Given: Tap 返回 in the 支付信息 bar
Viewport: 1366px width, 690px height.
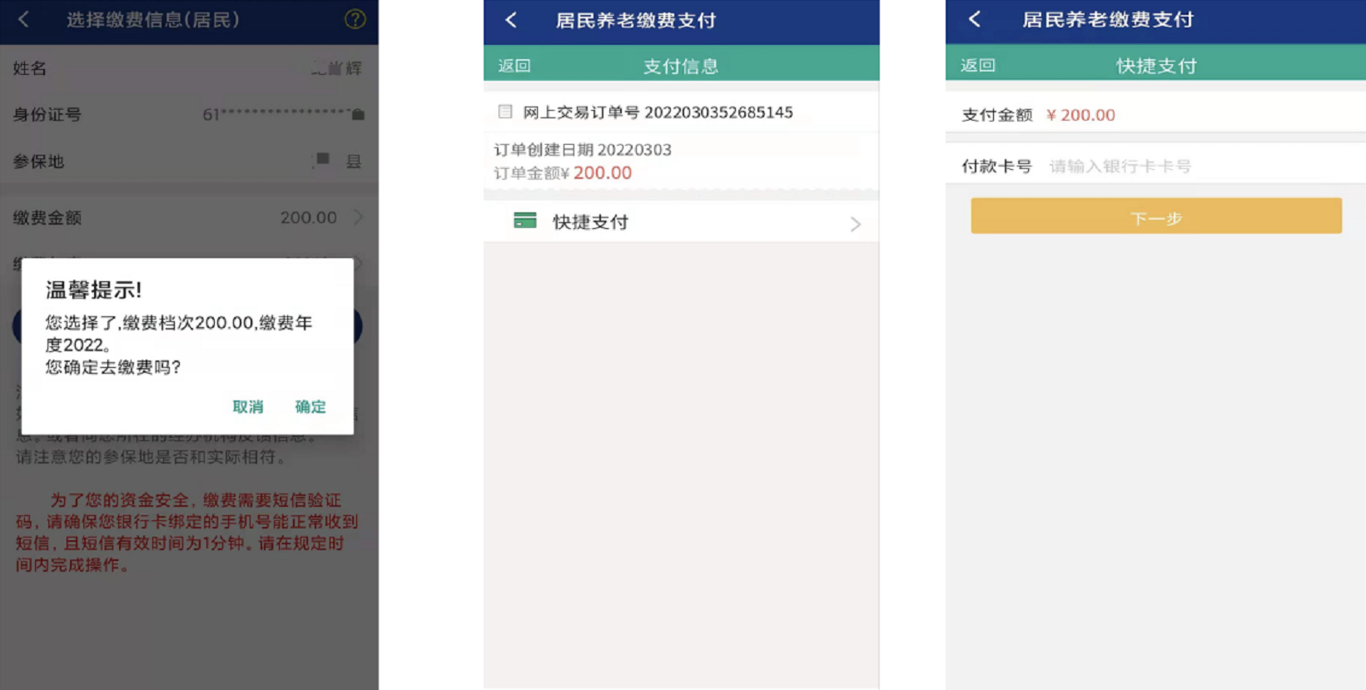Looking at the screenshot, I should pos(514,66).
